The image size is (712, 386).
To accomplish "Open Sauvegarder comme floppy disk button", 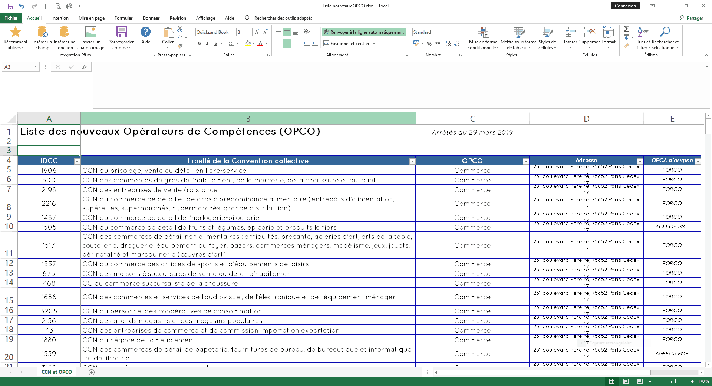I will pyautogui.click(x=121, y=38).
